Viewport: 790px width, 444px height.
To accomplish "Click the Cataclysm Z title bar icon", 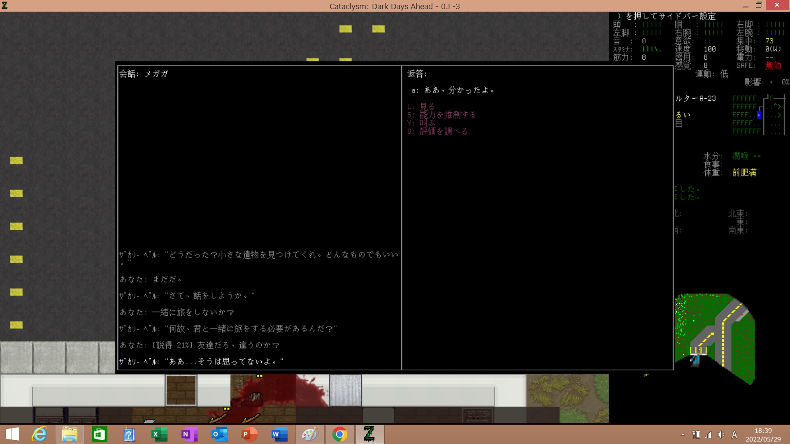I will 5,5.
